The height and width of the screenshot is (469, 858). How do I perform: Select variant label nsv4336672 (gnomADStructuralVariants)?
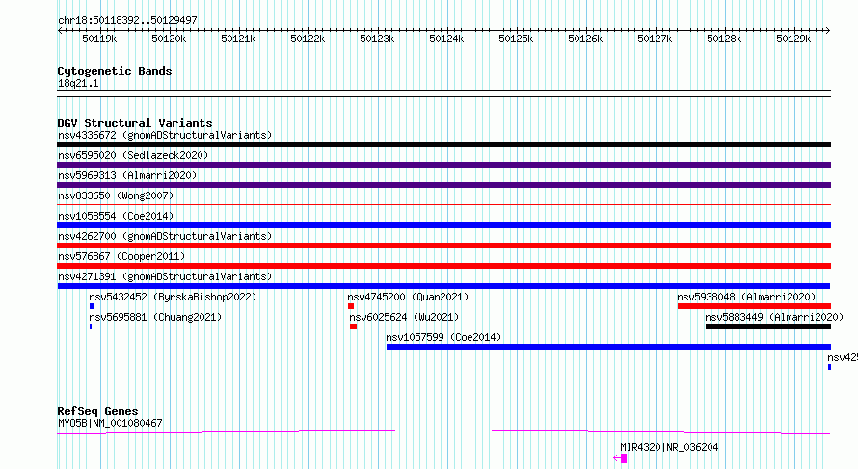pyautogui.click(x=165, y=135)
